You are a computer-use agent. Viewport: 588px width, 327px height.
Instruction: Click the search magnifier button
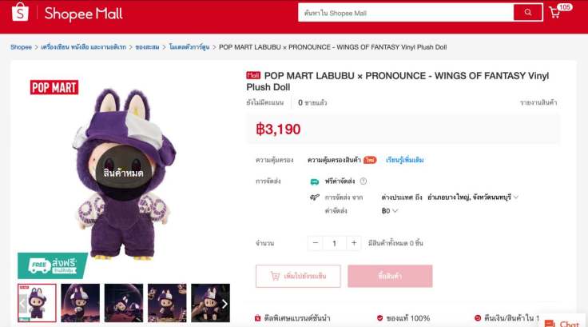527,12
